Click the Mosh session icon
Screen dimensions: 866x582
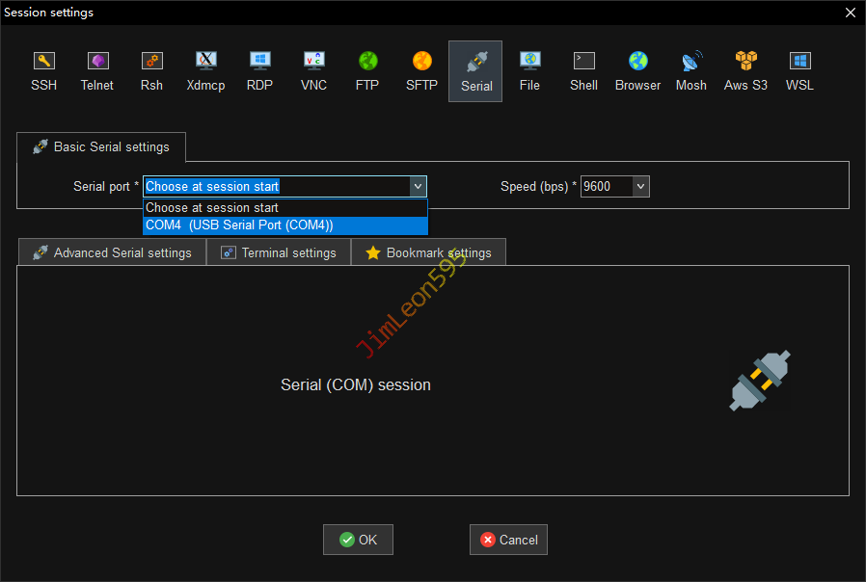click(x=691, y=70)
